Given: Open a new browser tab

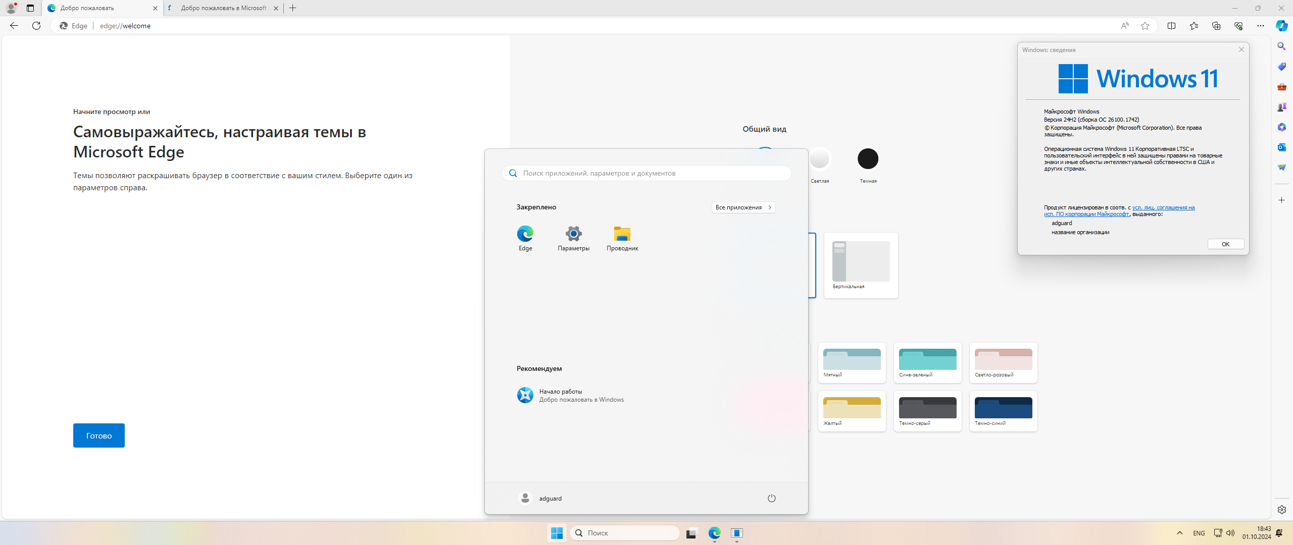Looking at the screenshot, I should pyautogui.click(x=293, y=8).
